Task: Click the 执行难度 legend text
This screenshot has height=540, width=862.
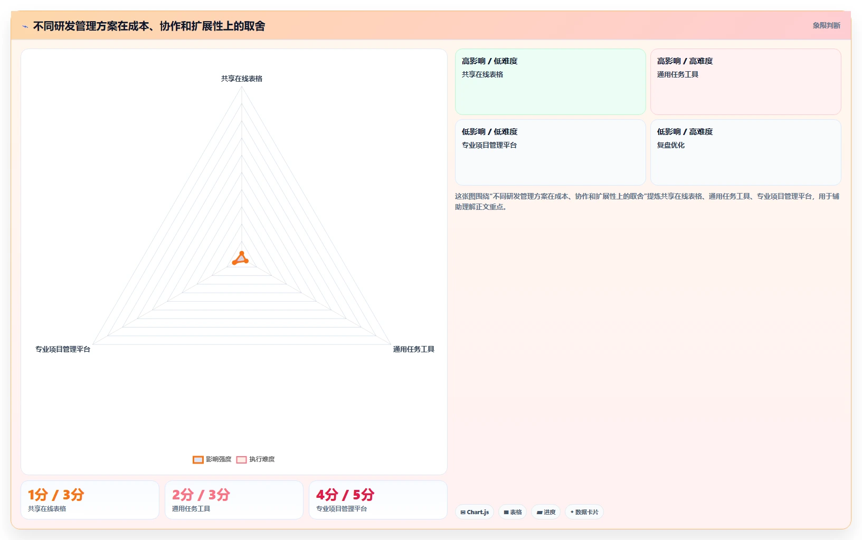Action: point(262,459)
